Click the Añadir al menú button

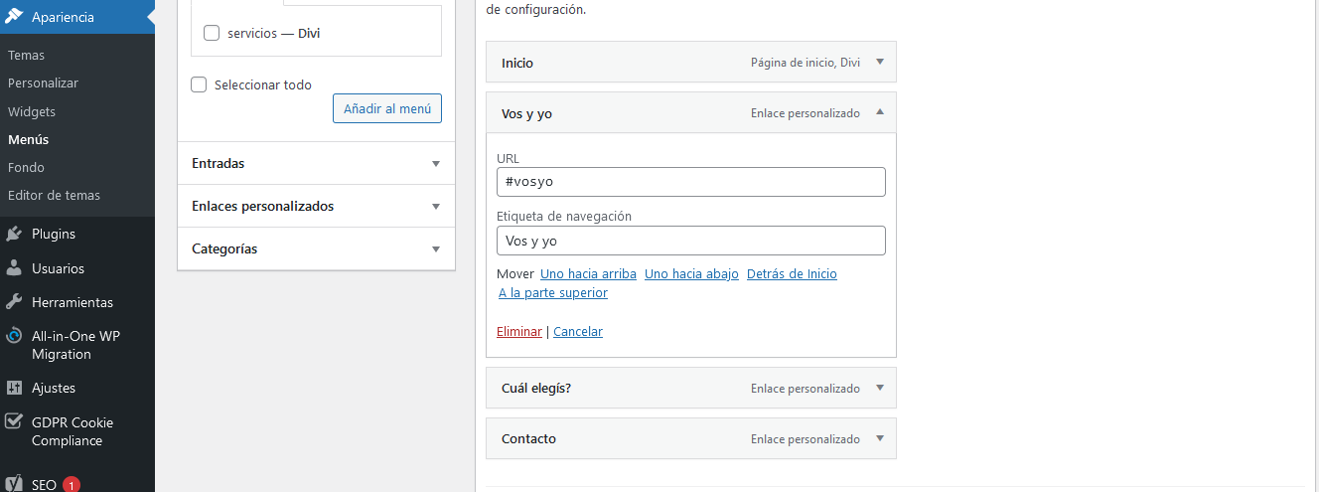pos(387,108)
